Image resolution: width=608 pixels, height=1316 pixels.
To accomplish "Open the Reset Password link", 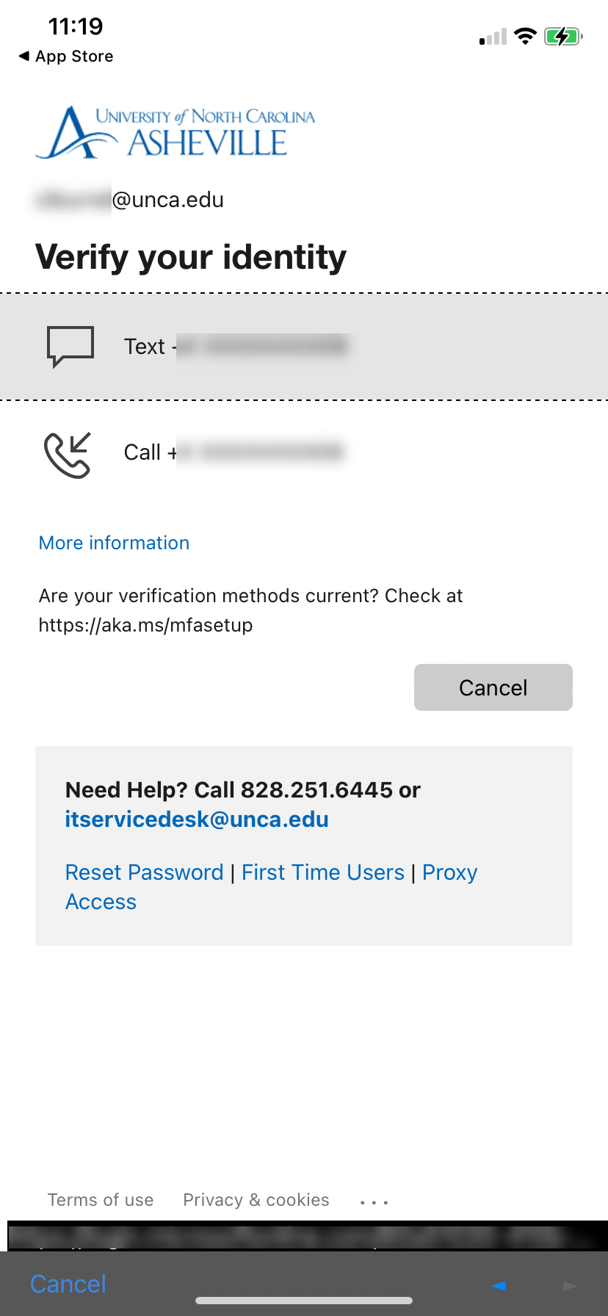I will pyautogui.click(x=144, y=872).
